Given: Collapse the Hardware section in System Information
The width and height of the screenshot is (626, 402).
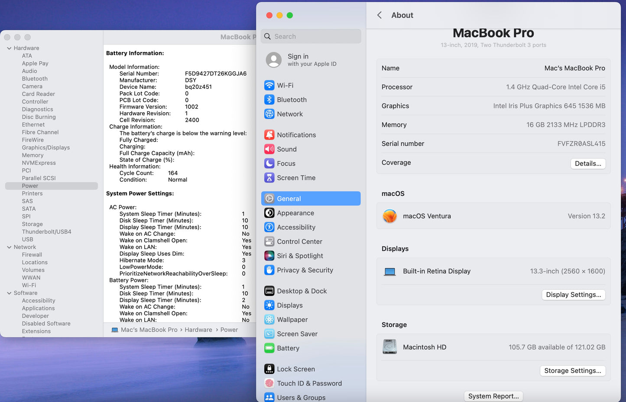Looking at the screenshot, I should (10, 48).
